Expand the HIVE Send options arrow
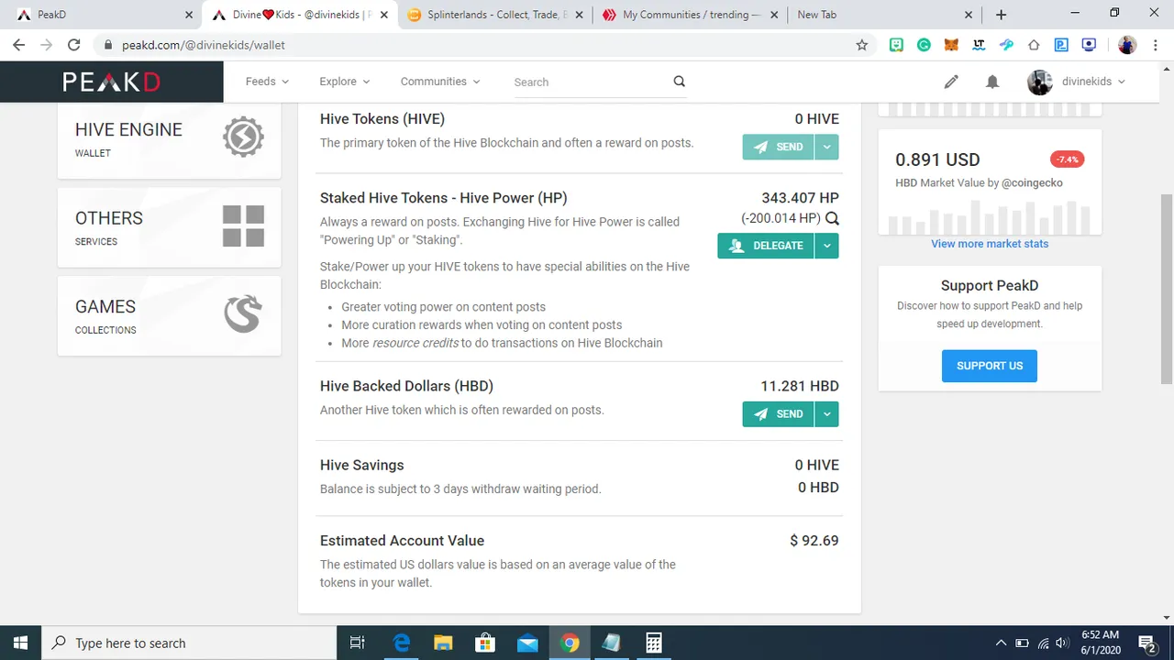The image size is (1174, 660). (826, 147)
